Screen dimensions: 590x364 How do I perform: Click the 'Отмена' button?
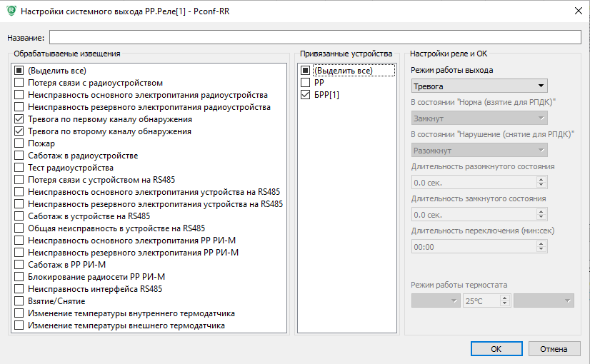point(553,349)
